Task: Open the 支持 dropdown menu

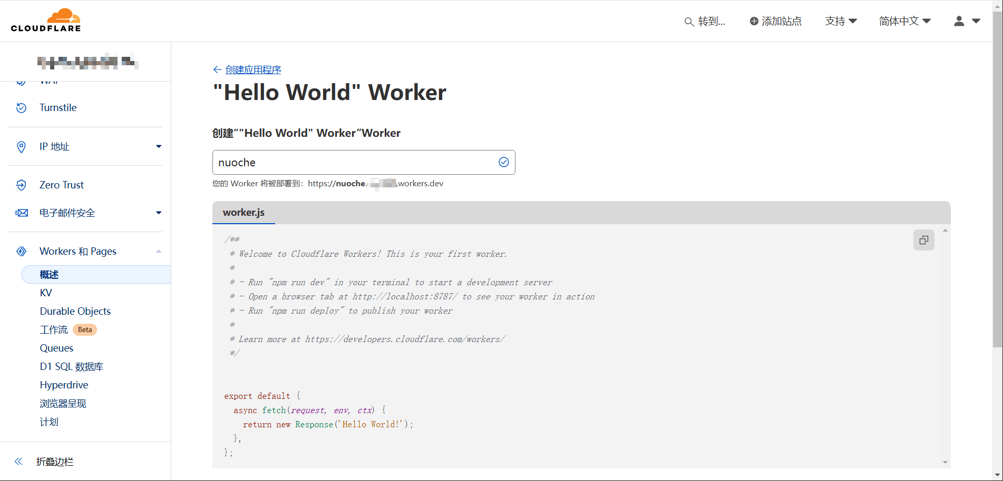Action: point(841,21)
